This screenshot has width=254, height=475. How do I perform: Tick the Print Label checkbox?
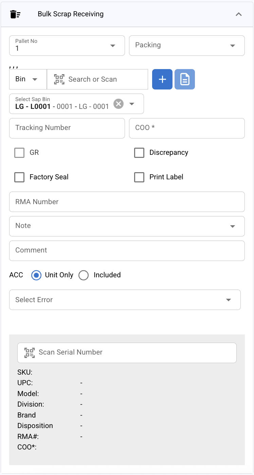pos(139,177)
